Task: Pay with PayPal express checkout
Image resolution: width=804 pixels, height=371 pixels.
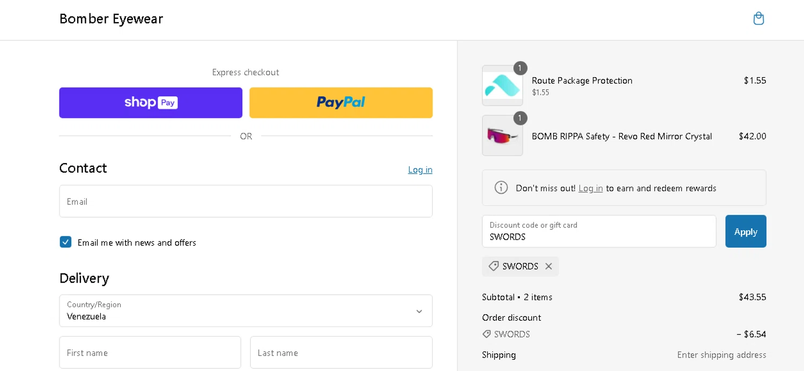Action: 341,102
